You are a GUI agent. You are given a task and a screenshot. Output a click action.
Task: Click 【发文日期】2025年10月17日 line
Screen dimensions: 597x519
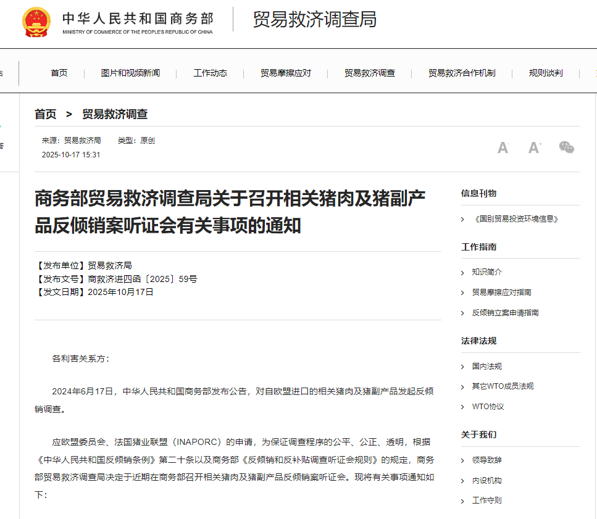pos(94,293)
